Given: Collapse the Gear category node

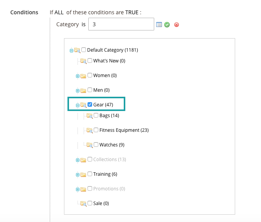Looking at the screenshot, I should [77, 105].
